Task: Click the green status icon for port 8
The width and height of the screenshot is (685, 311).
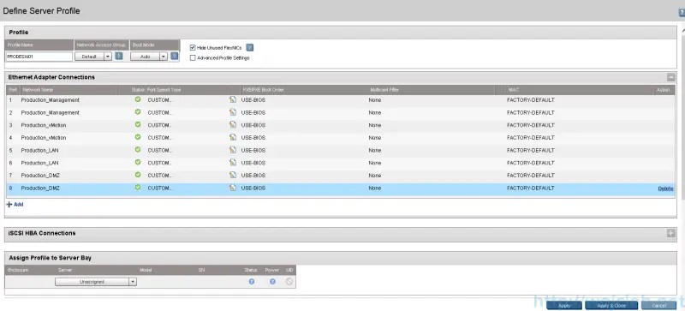Action: [138, 188]
